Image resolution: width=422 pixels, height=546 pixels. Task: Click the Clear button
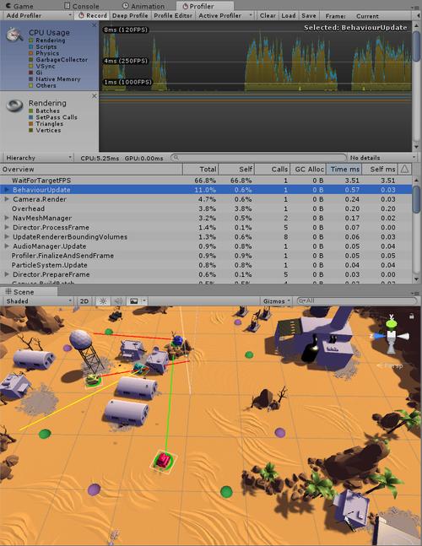tap(268, 16)
